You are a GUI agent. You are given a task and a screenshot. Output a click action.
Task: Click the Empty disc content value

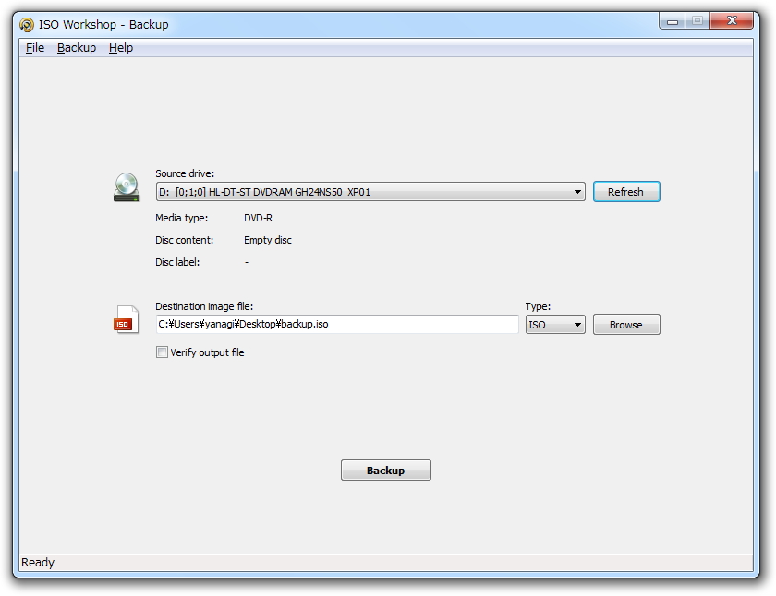[x=268, y=240]
